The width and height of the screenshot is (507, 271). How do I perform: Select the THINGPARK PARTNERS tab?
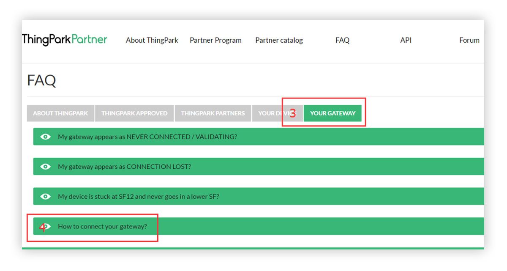coord(213,113)
